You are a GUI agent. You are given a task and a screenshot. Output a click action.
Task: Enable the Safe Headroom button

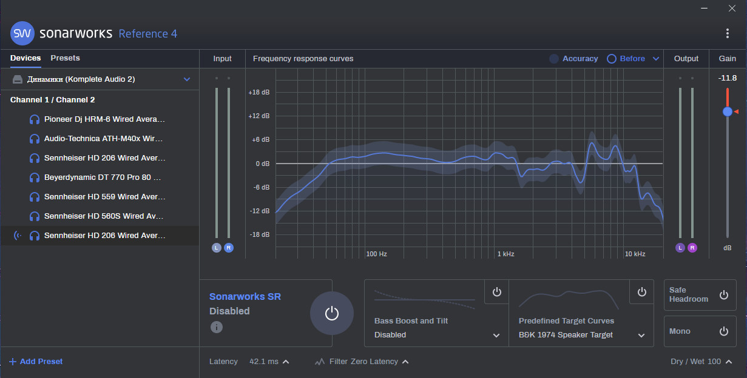(x=723, y=295)
